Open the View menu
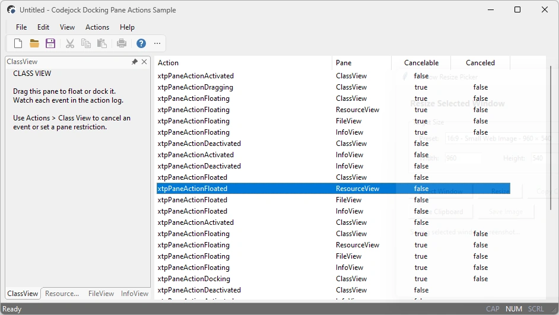Screen dimensions: 559x315 pyautogui.click(x=67, y=27)
